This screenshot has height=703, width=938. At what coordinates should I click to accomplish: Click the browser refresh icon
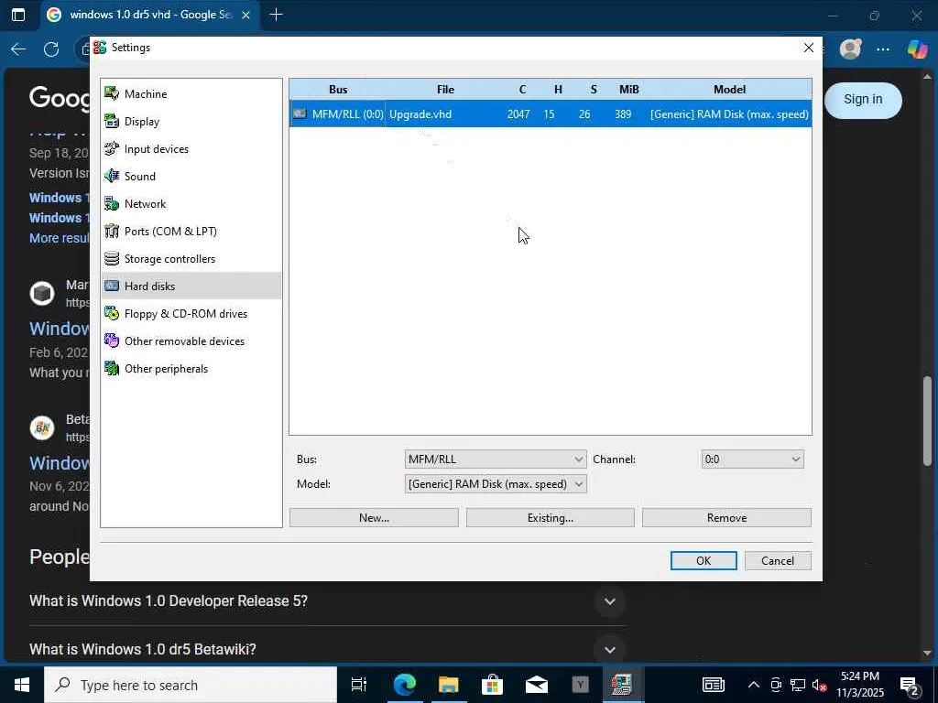pyautogui.click(x=51, y=49)
